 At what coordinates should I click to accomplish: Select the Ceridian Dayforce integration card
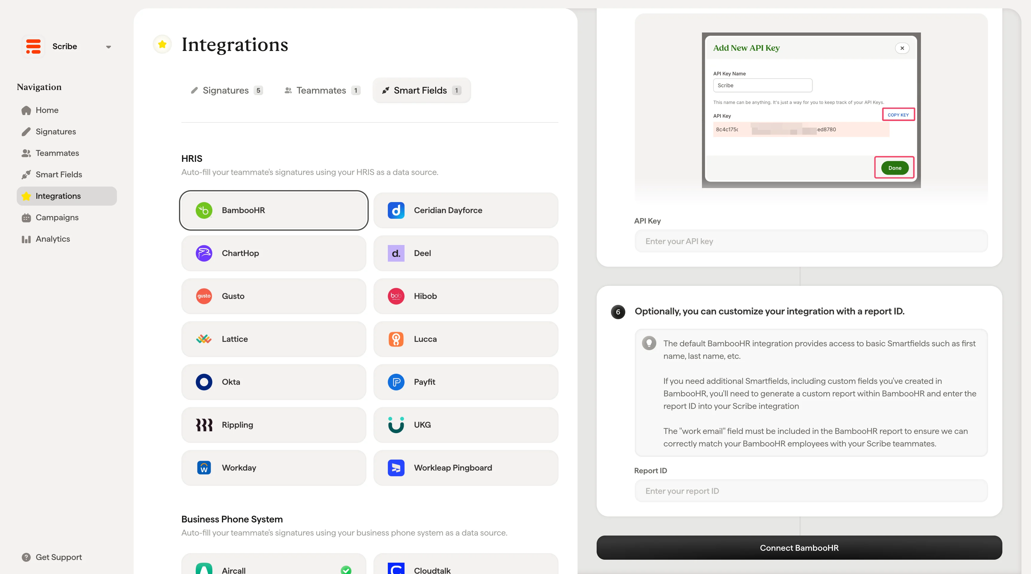coord(465,210)
